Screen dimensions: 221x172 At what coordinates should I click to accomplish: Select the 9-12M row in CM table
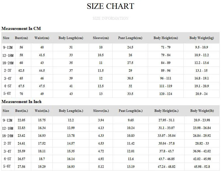click(110, 47)
